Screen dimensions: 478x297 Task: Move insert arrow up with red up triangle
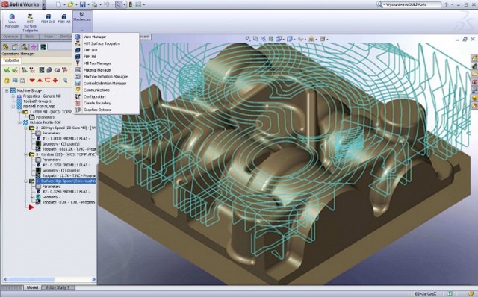point(40,81)
